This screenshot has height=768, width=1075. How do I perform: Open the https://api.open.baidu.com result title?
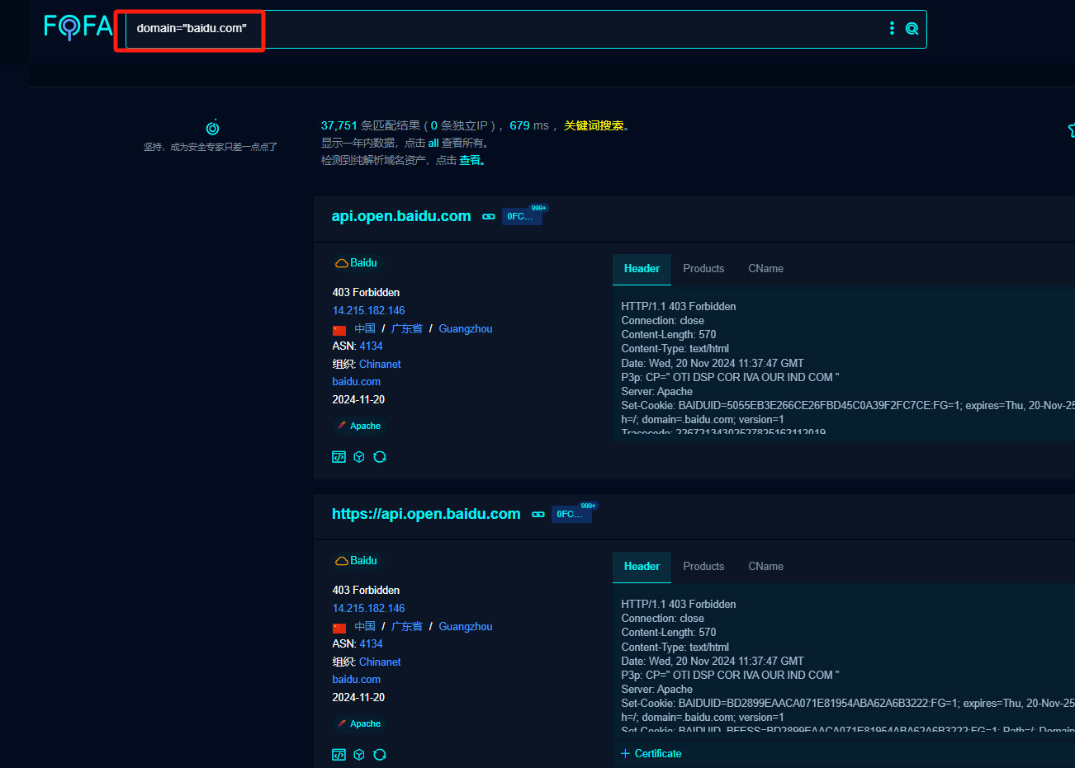coord(426,514)
